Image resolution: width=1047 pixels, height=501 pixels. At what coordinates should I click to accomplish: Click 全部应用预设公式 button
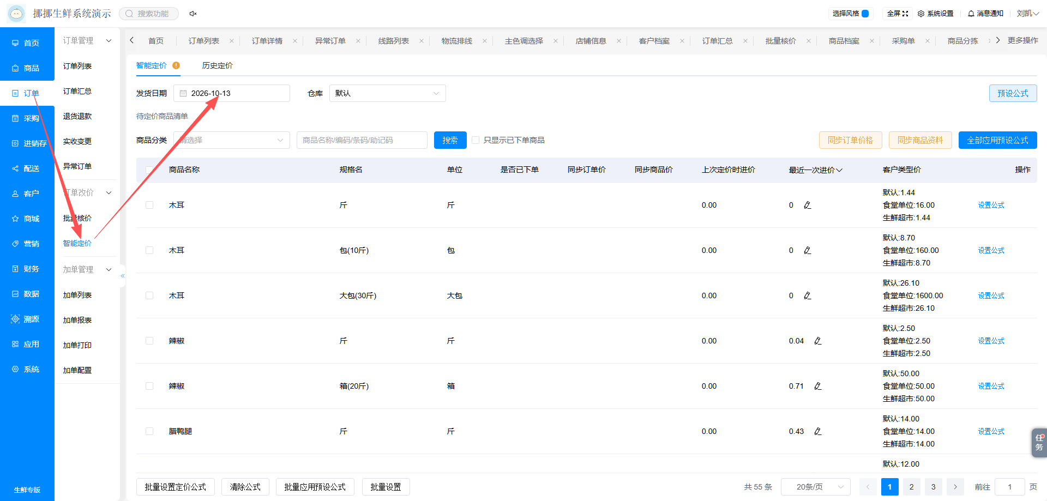(x=997, y=140)
